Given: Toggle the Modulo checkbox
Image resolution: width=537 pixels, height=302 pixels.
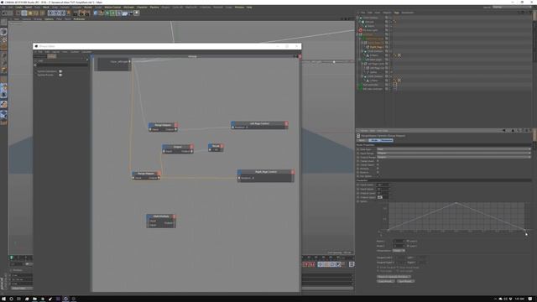Looking at the screenshot, I should (378, 169).
